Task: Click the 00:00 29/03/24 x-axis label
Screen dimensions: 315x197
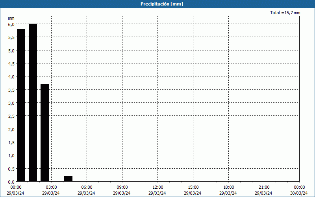Action: tap(15, 190)
